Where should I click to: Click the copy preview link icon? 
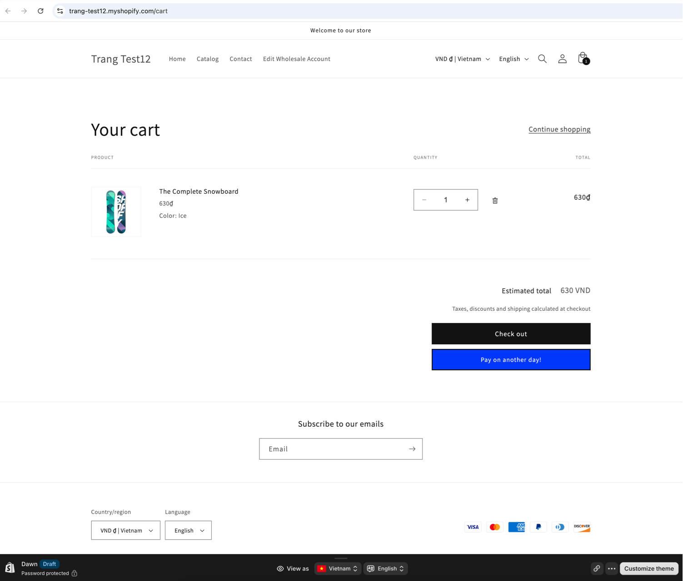pyautogui.click(x=597, y=568)
